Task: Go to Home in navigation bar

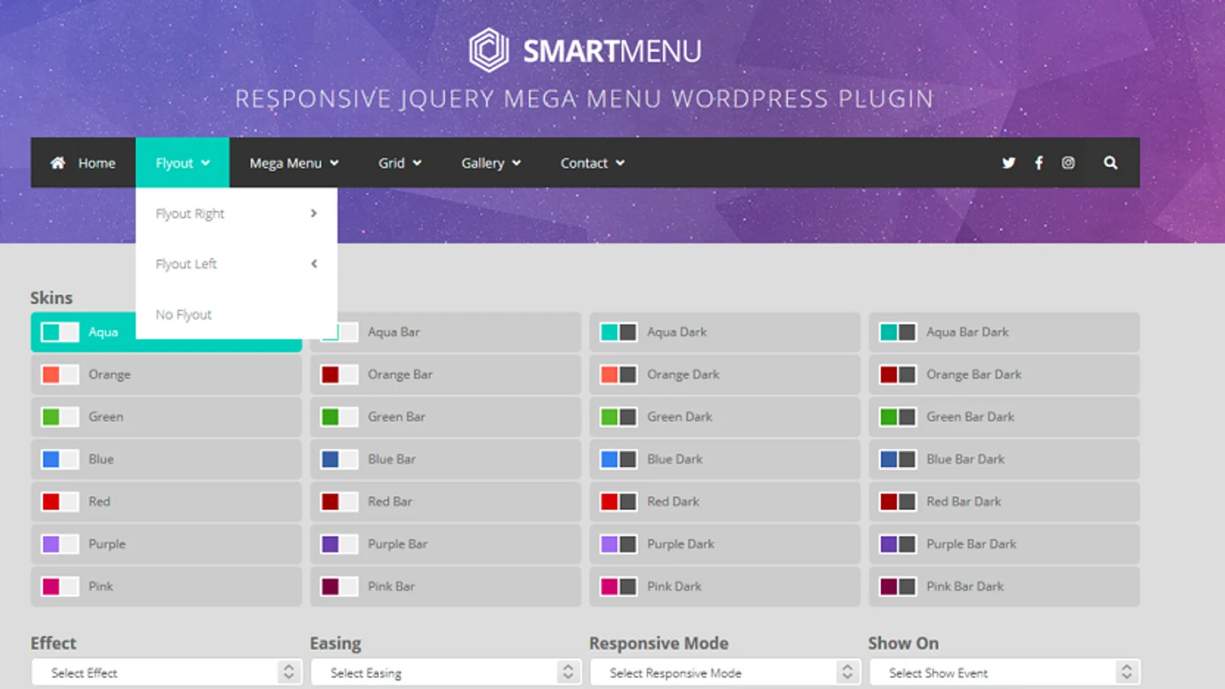Action: pyautogui.click(x=83, y=162)
